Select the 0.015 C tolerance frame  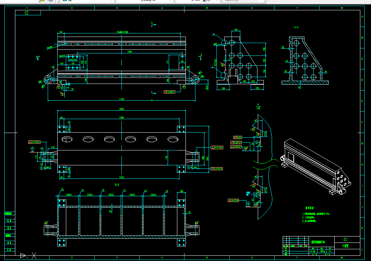217,147
